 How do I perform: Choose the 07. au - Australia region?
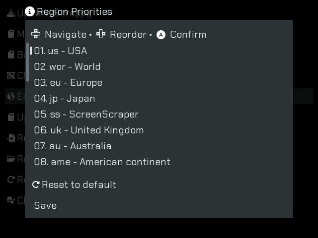73,146
